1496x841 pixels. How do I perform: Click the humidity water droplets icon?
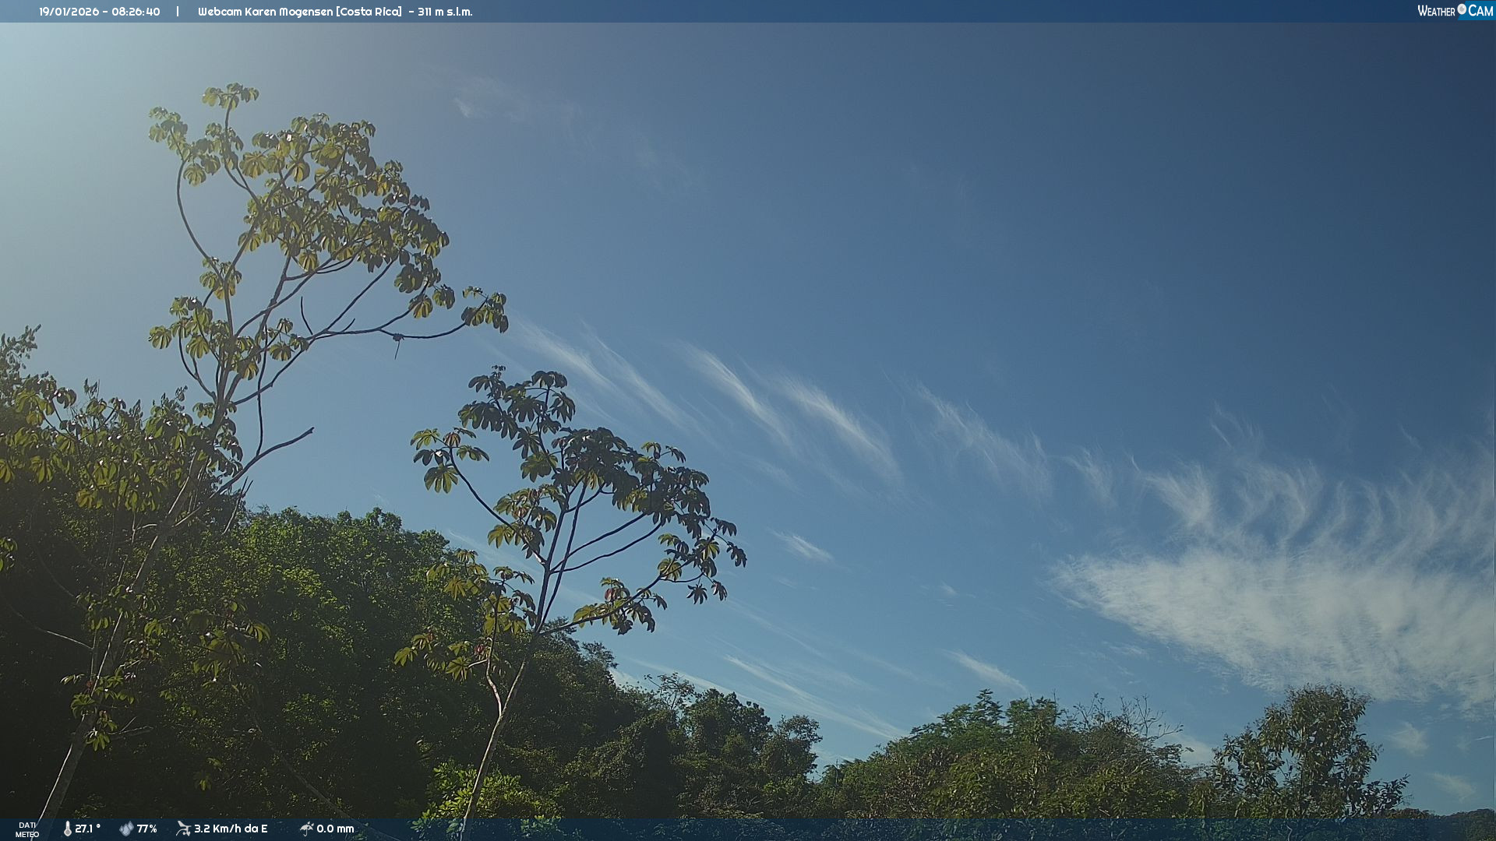coord(126,829)
